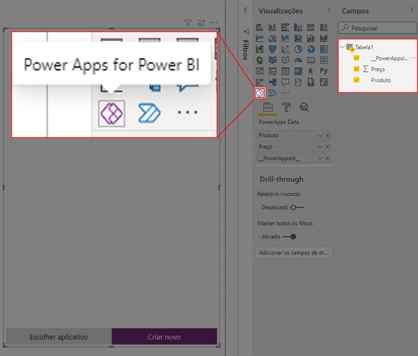This screenshot has width=418, height=356.
Task: Open more visuals ellipsis in Visualizações
Action: click(285, 93)
